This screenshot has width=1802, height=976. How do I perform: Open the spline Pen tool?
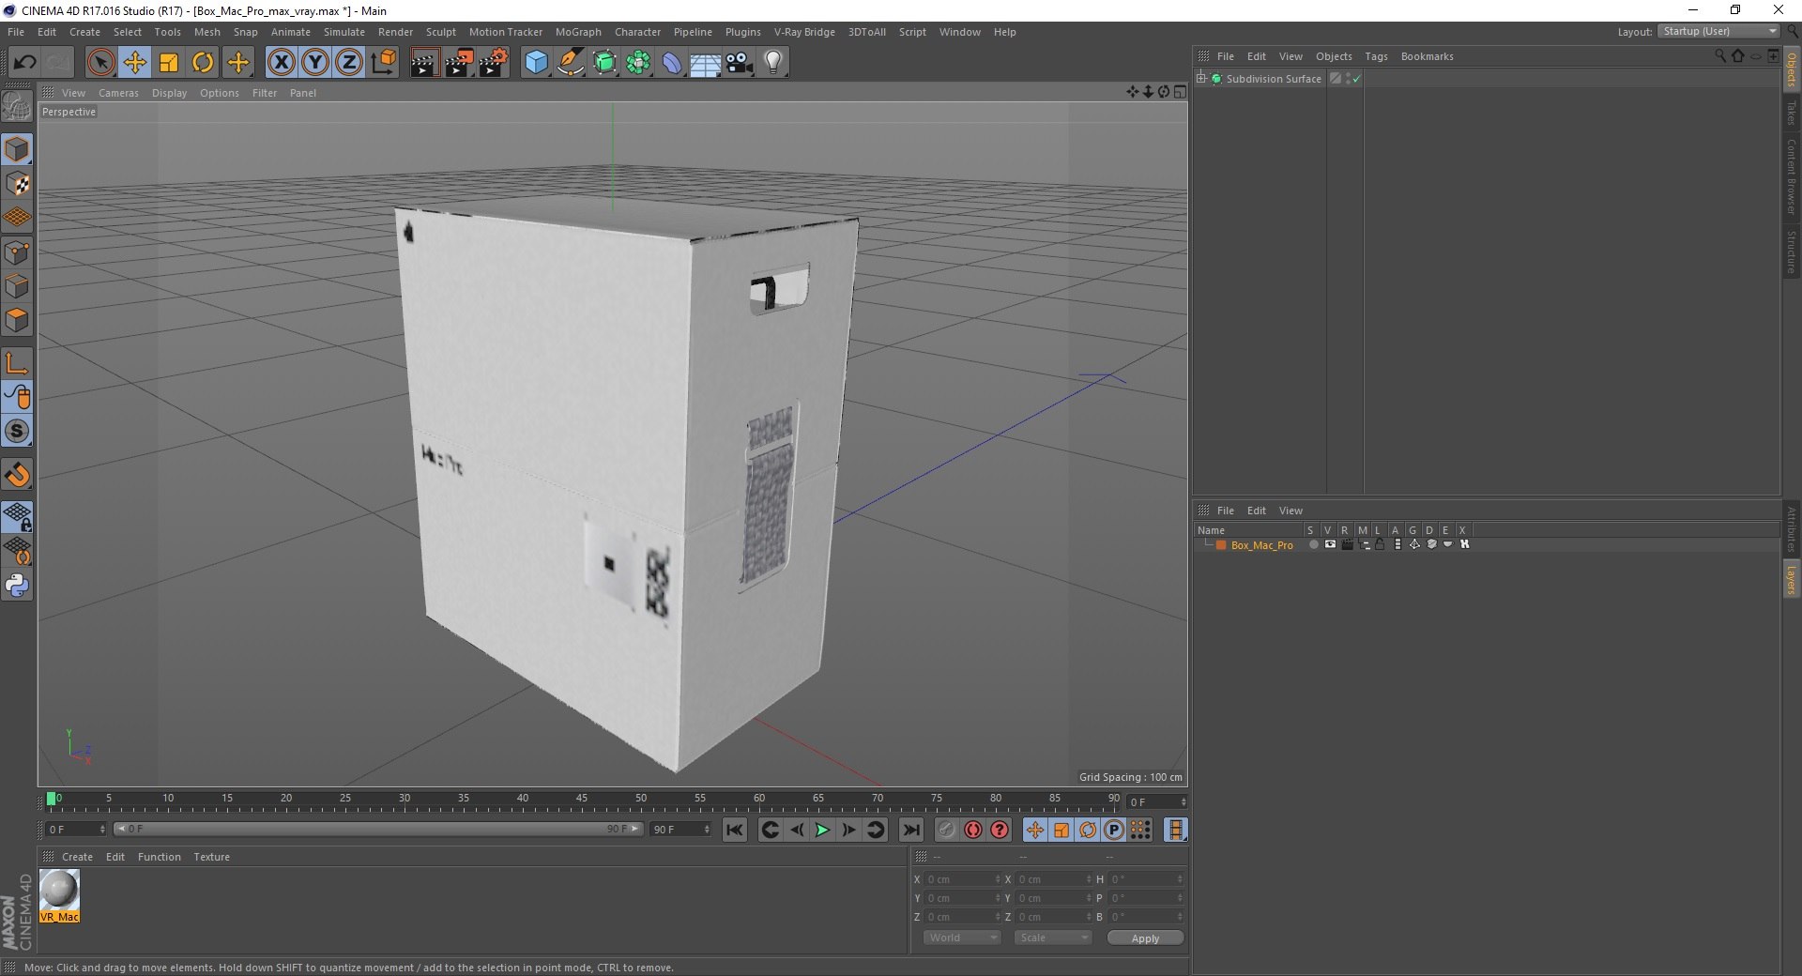pos(571,63)
